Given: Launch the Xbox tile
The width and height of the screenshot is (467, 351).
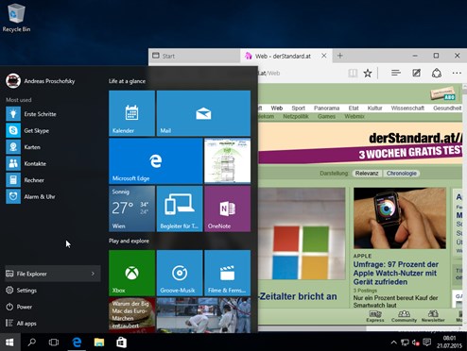Looking at the screenshot, I should pos(131,273).
